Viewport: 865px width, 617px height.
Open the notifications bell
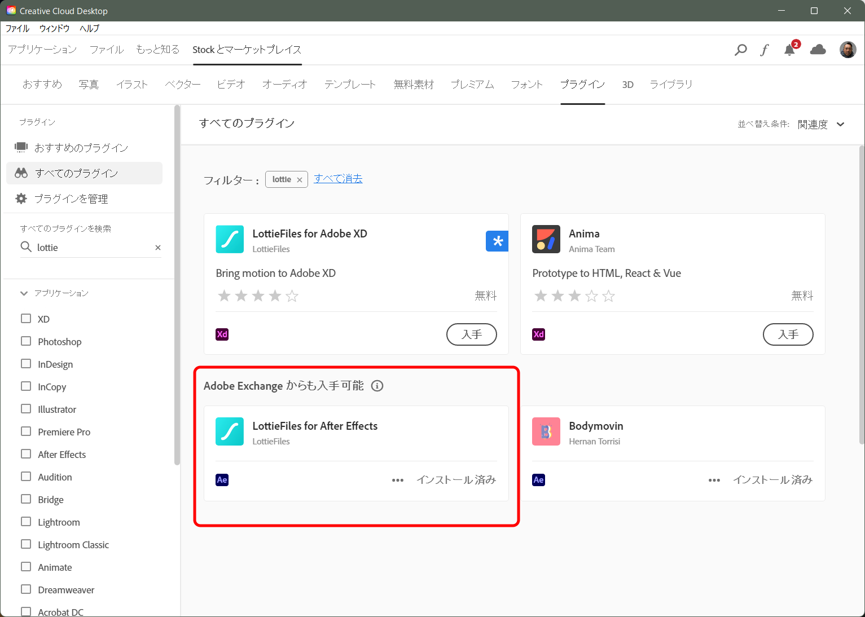pyautogui.click(x=790, y=50)
